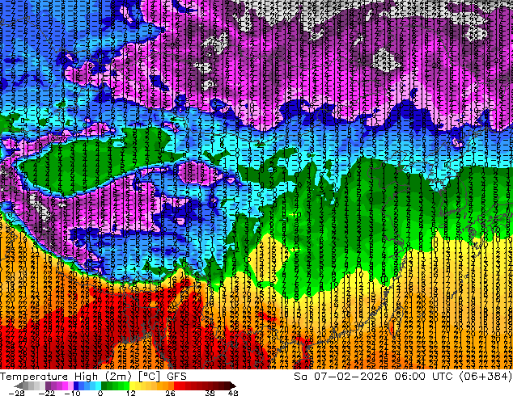513x396 pixels.
Task: Click the dark green legend swatch right of 0
Action: coord(104,385)
